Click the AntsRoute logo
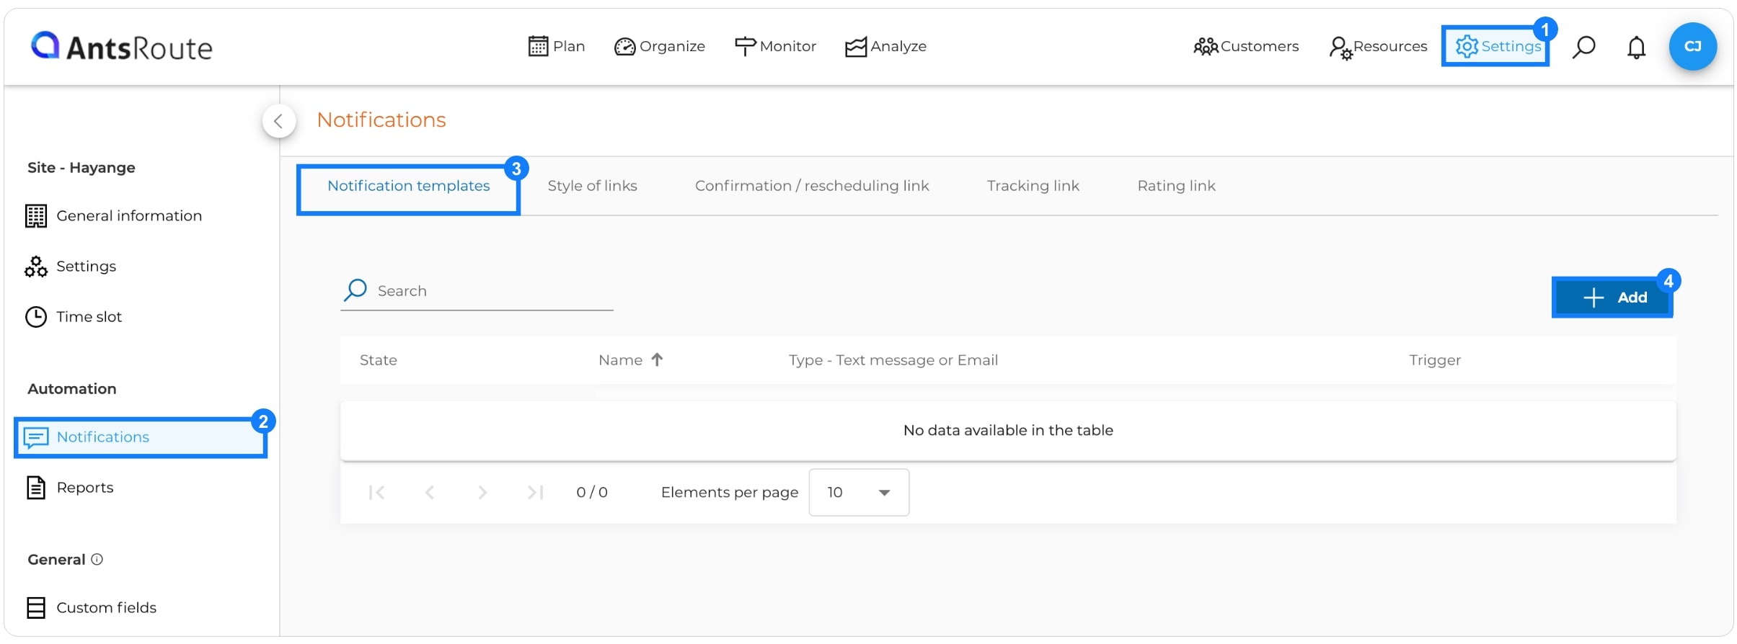The height and width of the screenshot is (644, 1737). pos(121,47)
